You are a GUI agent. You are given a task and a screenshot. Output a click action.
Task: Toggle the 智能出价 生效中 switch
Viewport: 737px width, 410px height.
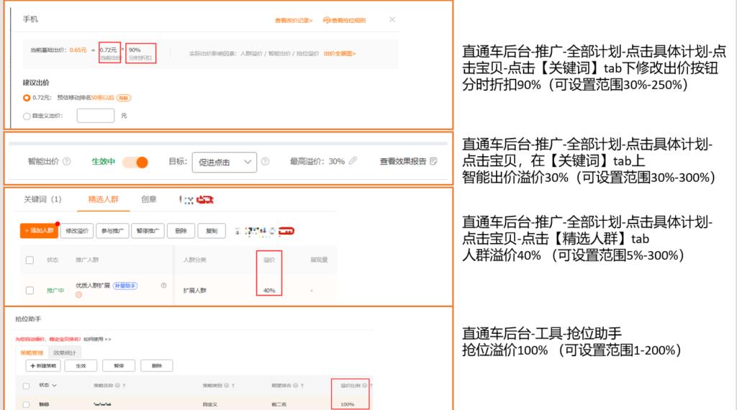point(135,162)
